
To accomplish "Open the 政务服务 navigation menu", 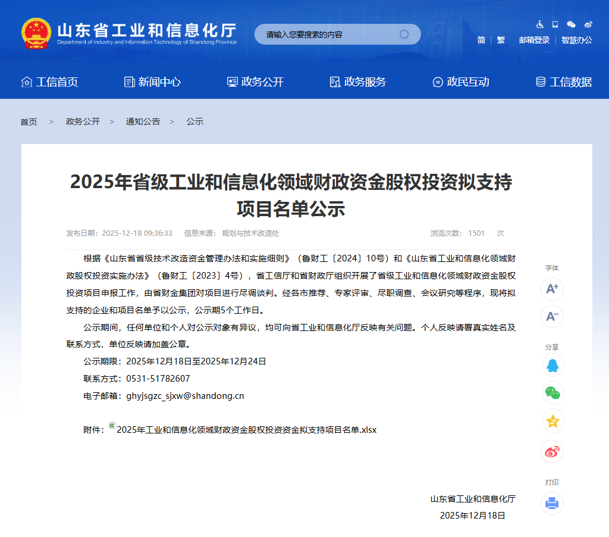I will (358, 82).
